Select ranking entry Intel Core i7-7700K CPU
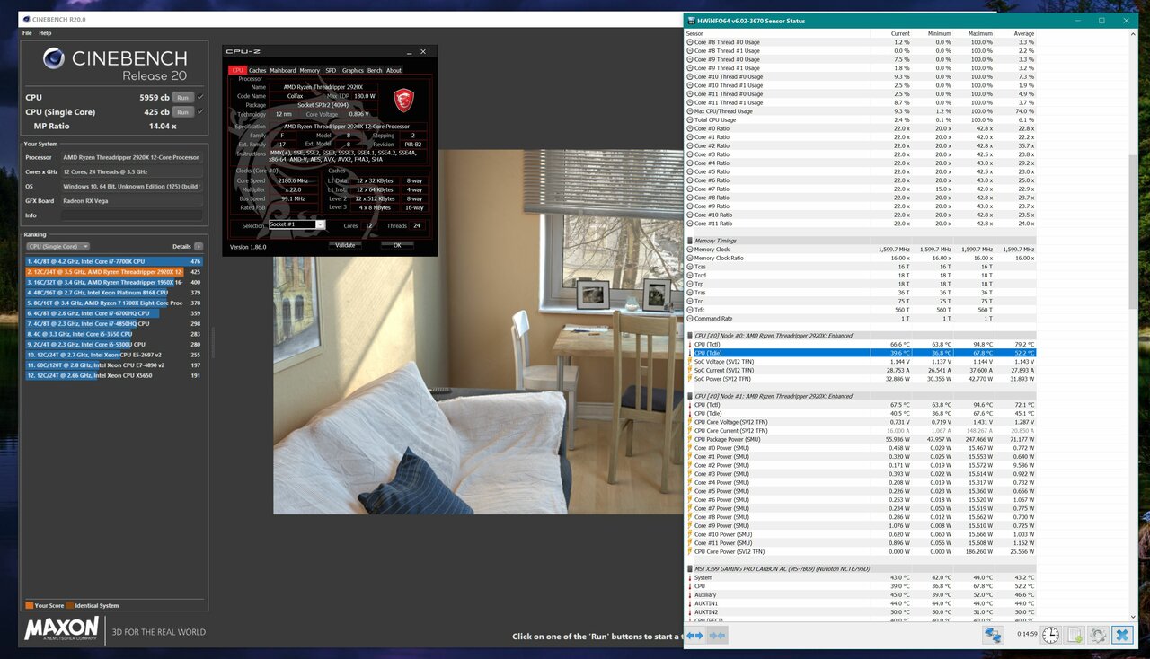The image size is (1150, 659). [114, 261]
